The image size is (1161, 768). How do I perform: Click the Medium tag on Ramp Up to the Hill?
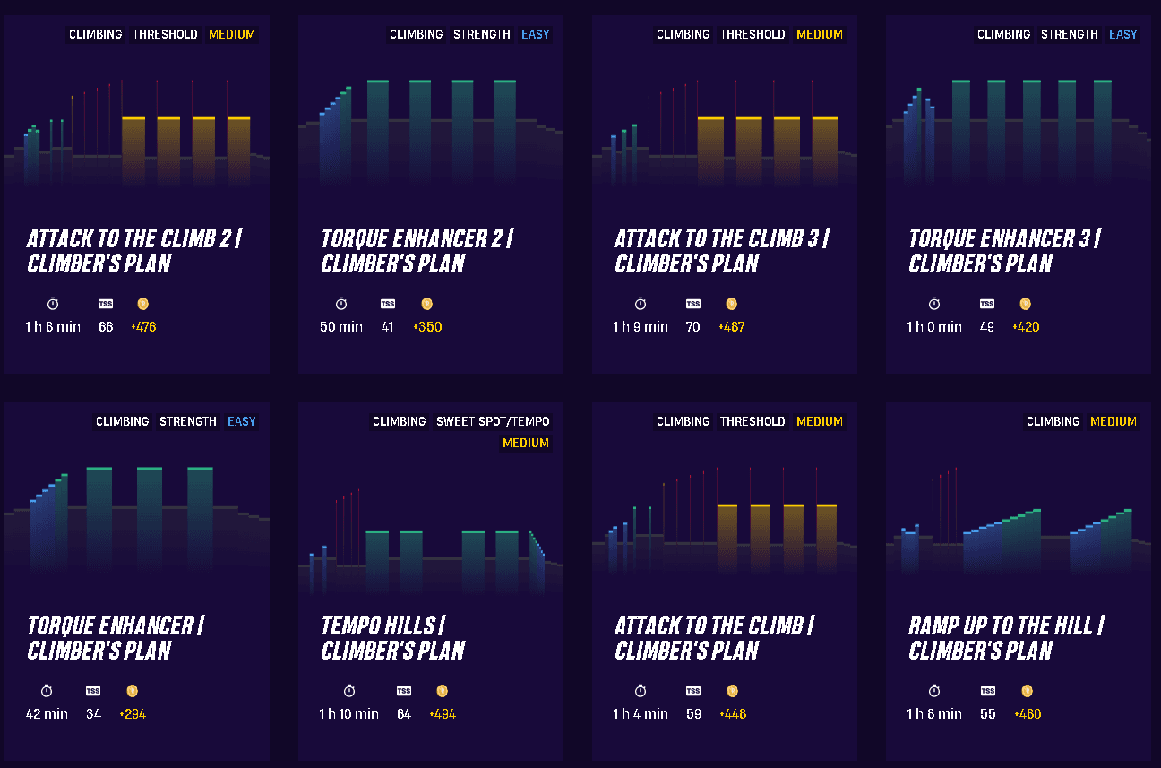pos(1114,421)
